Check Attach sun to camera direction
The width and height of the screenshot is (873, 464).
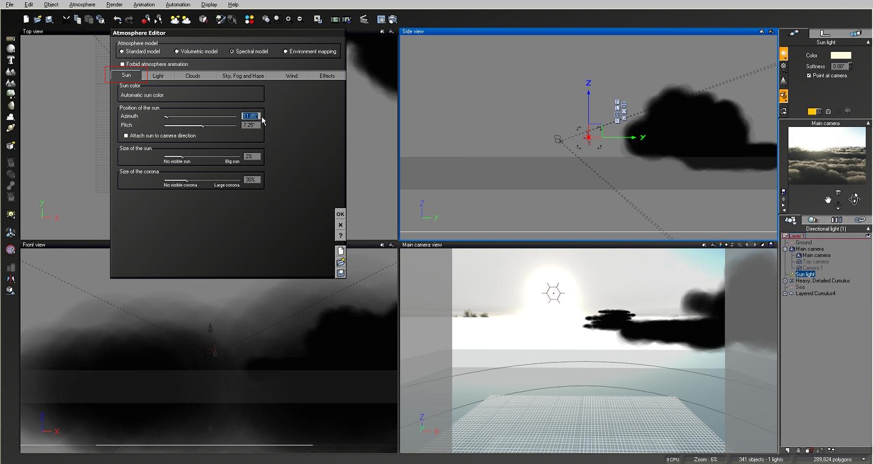[126, 136]
